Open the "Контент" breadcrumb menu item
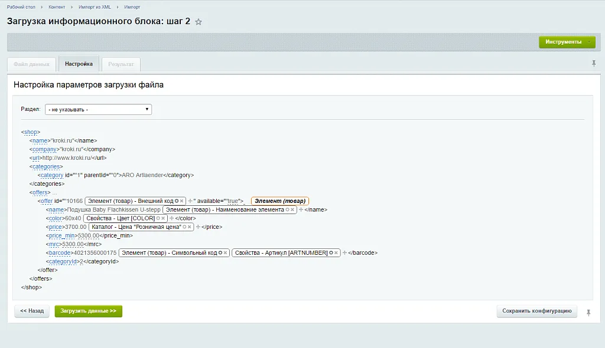Screen dimensions: 605x348 pos(55,7)
